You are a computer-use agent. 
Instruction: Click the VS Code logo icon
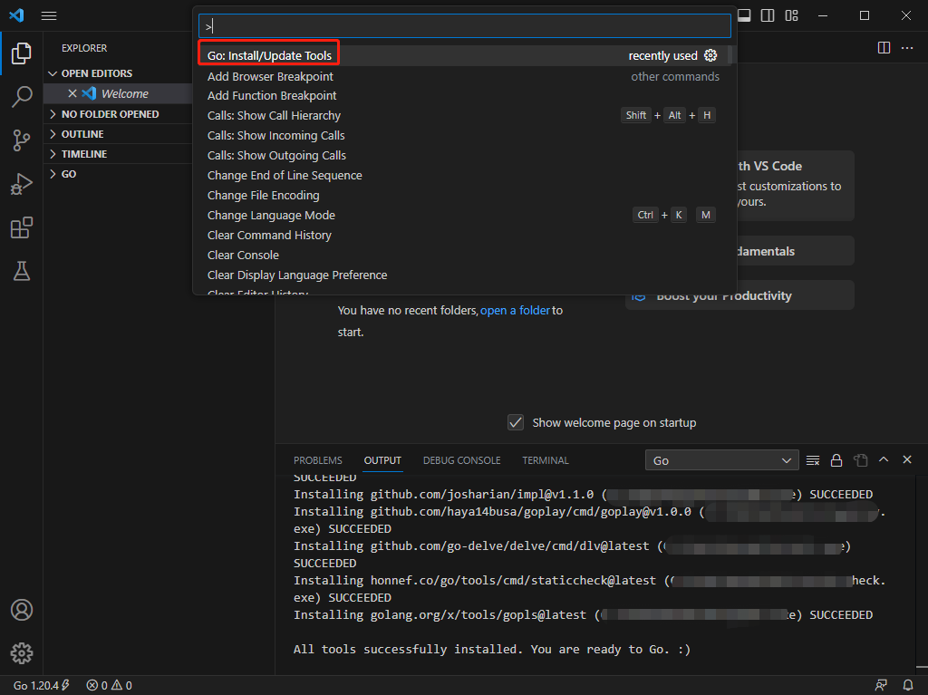click(16, 15)
